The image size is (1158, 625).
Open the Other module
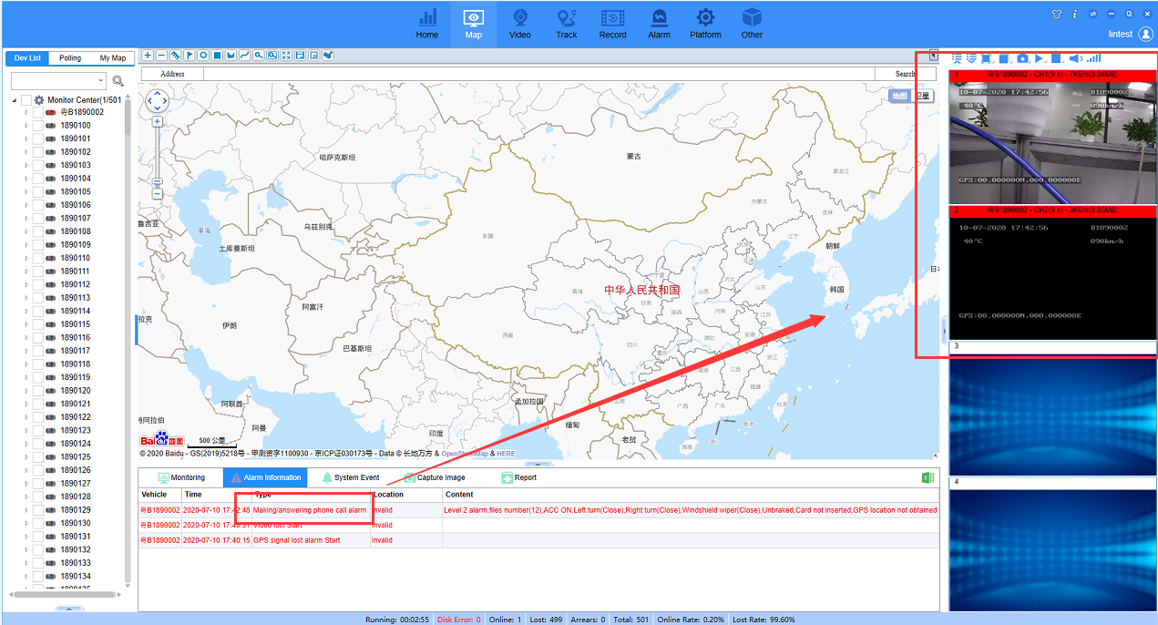pos(752,24)
